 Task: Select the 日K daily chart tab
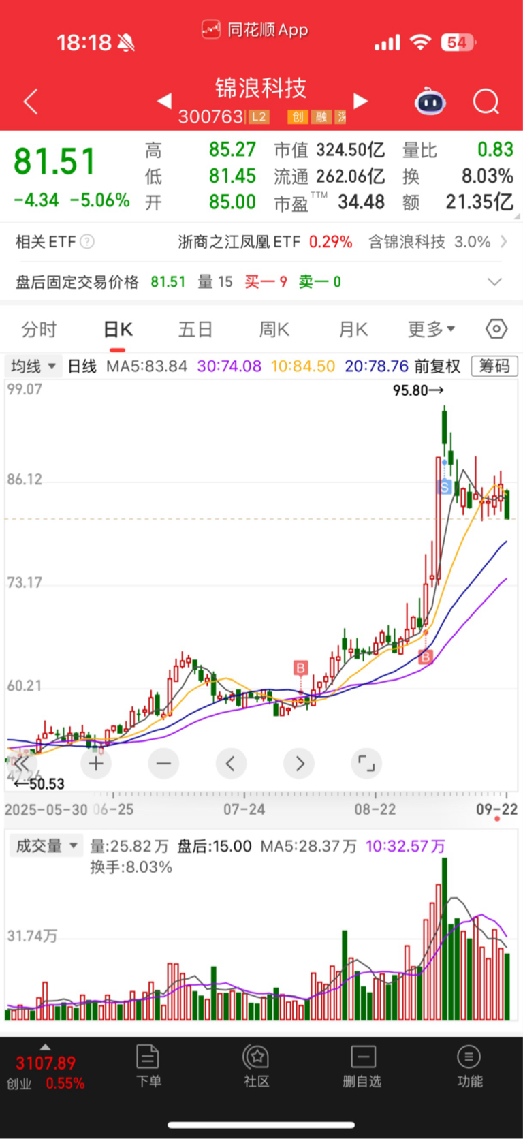tap(118, 330)
